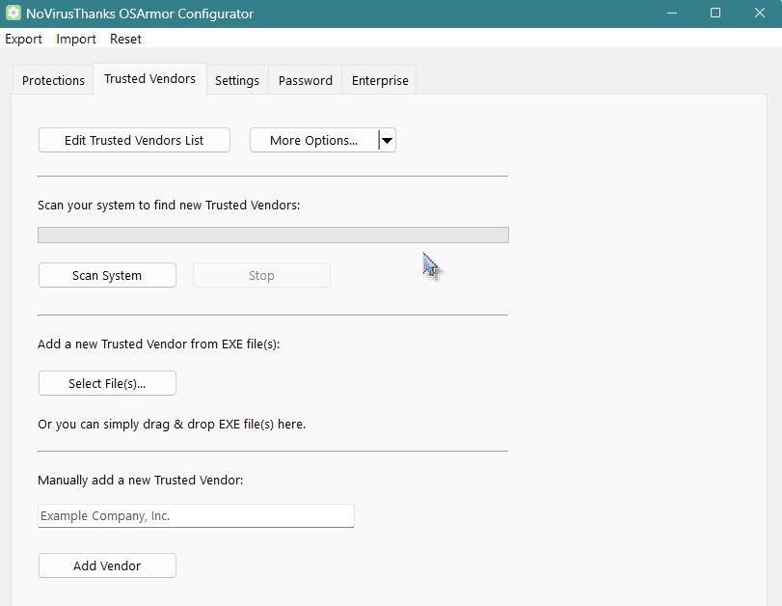Open the Password tab

pyautogui.click(x=306, y=80)
